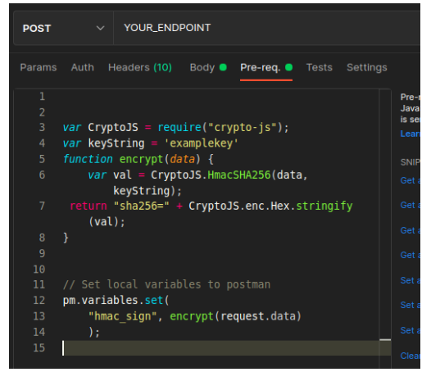Click keyString variable name on line 4
Image resolution: width=431 pixels, height=372 pixels.
click(116, 143)
